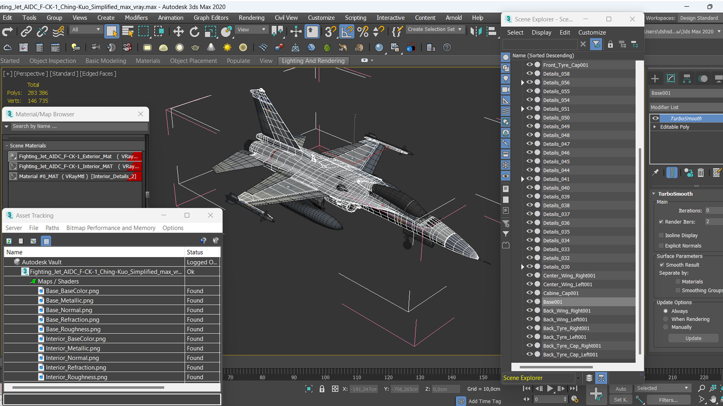Click Pin Stack icon in Modify panel
723x406 pixels.
pos(656,173)
